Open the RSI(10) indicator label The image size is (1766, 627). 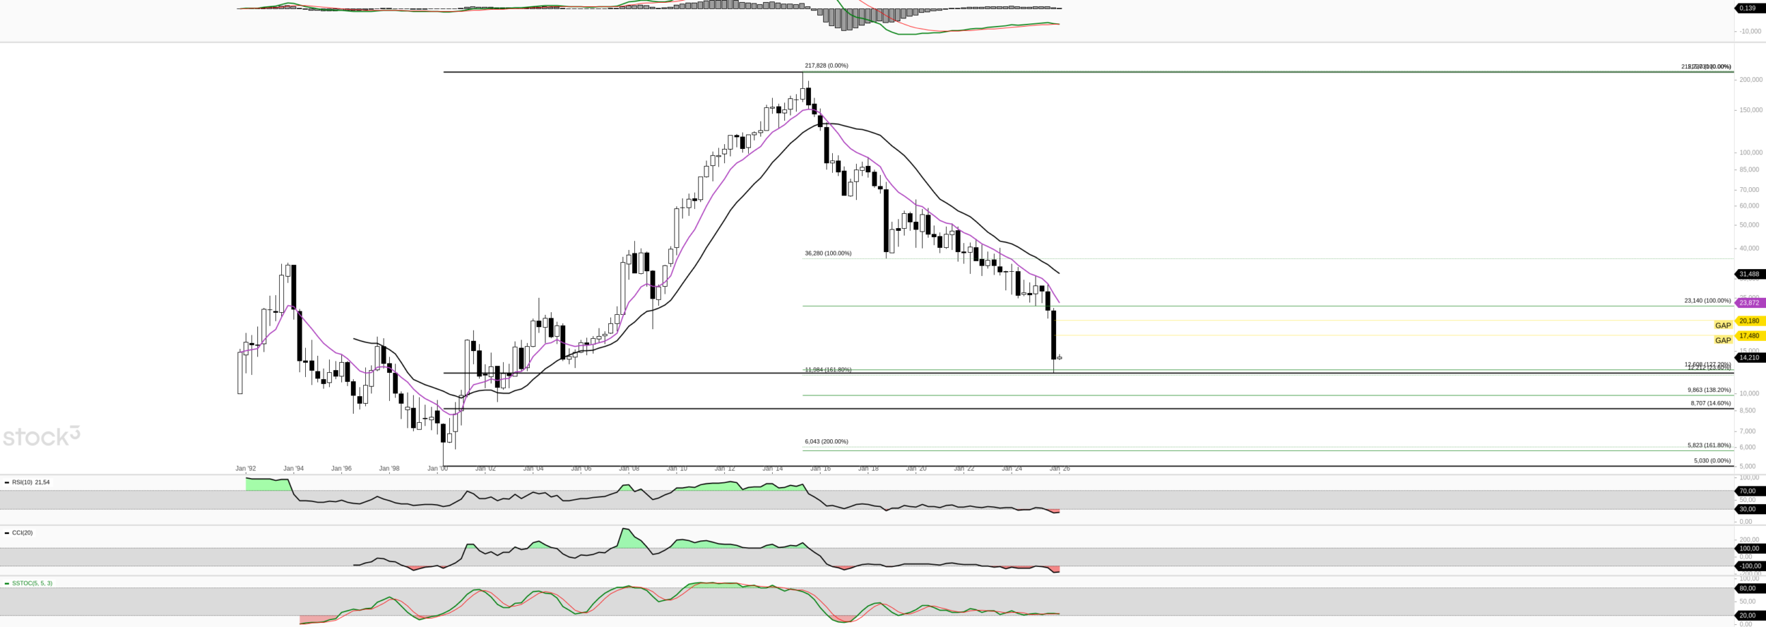point(30,482)
